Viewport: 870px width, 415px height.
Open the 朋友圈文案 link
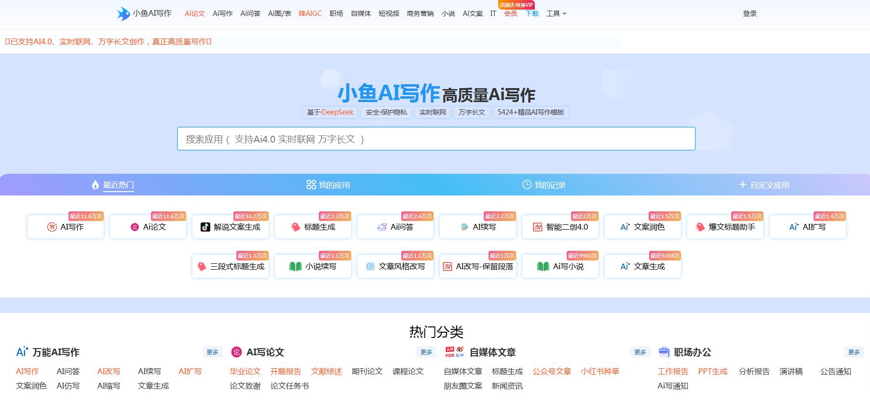click(x=463, y=386)
